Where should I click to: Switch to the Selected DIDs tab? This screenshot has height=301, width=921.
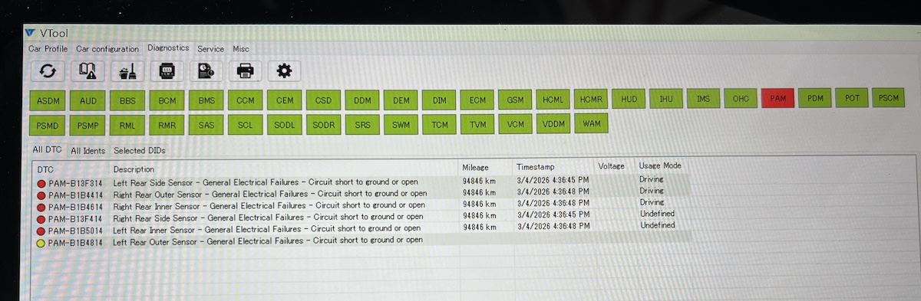pos(140,151)
